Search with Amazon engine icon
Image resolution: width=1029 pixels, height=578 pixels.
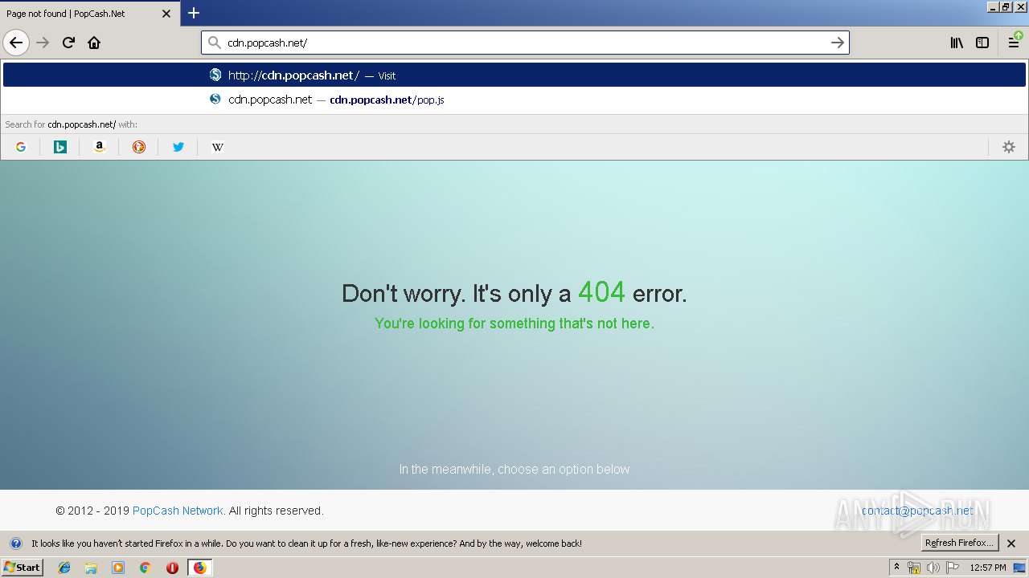[100, 147]
